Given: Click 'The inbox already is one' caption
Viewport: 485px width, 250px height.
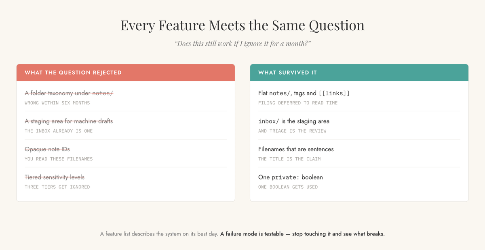Looking at the screenshot, I should click(59, 131).
